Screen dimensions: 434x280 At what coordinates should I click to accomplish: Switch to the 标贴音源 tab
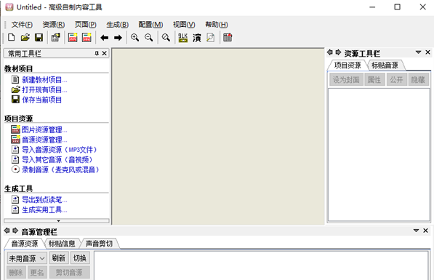(x=385, y=65)
